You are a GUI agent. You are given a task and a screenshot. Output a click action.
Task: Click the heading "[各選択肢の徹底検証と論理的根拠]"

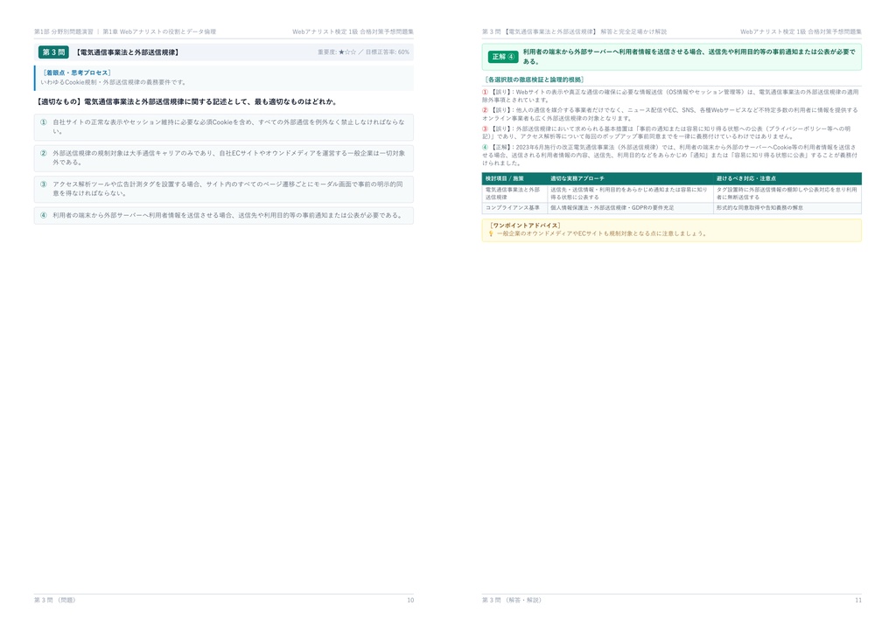535,80
